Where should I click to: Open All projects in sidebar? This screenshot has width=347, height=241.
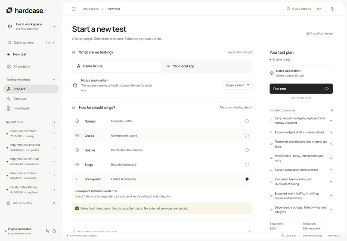[x=31, y=66]
